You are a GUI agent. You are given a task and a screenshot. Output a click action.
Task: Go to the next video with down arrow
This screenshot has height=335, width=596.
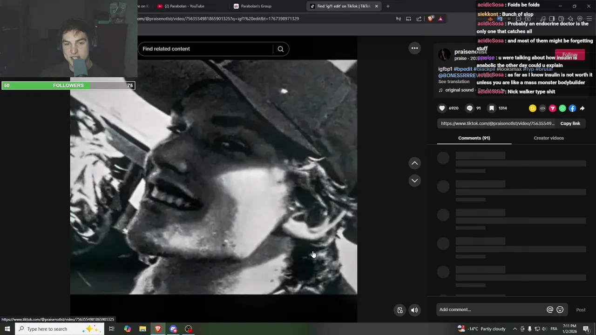(x=414, y=181)
